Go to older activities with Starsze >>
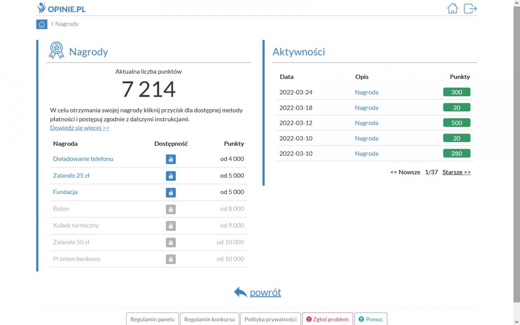Screen dimensions: 520x325 click(x=456, y=172)
